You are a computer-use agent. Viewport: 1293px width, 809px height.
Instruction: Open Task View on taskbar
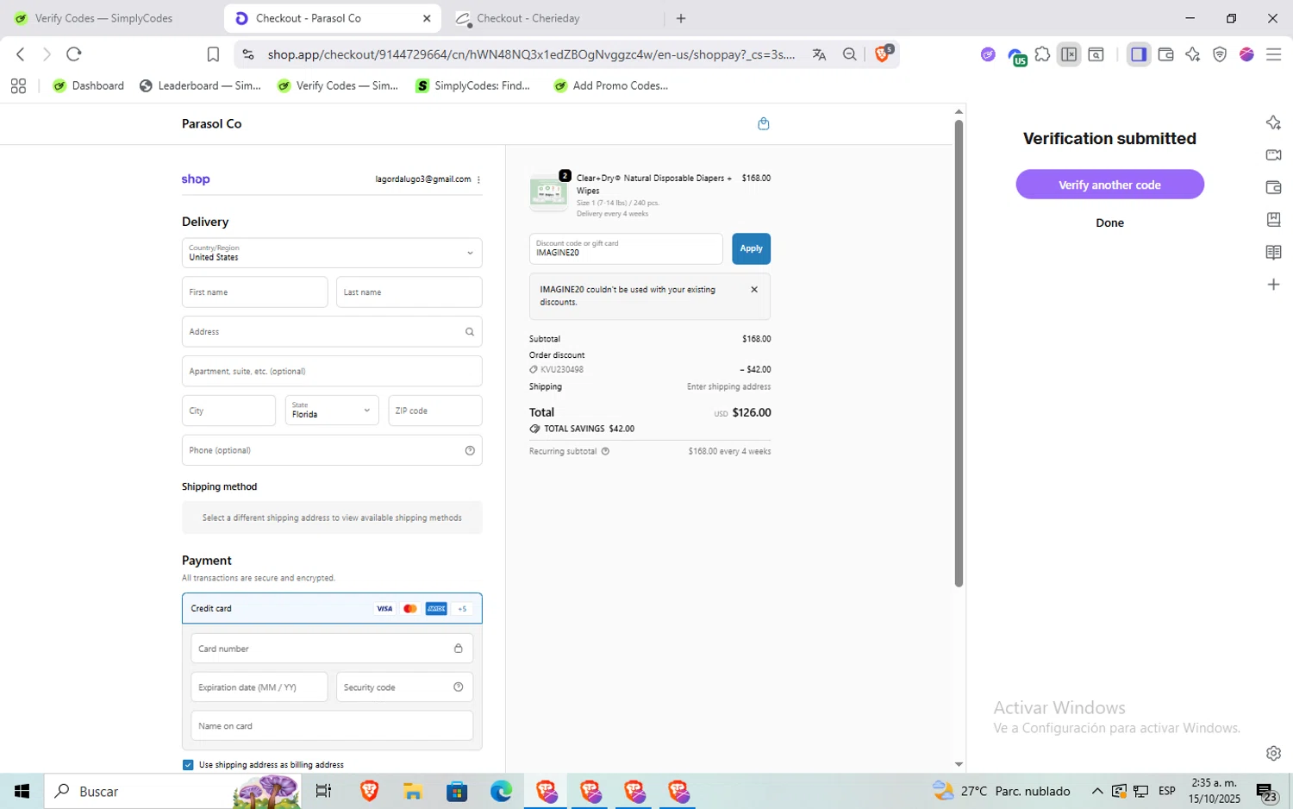[x=324, y=791]
